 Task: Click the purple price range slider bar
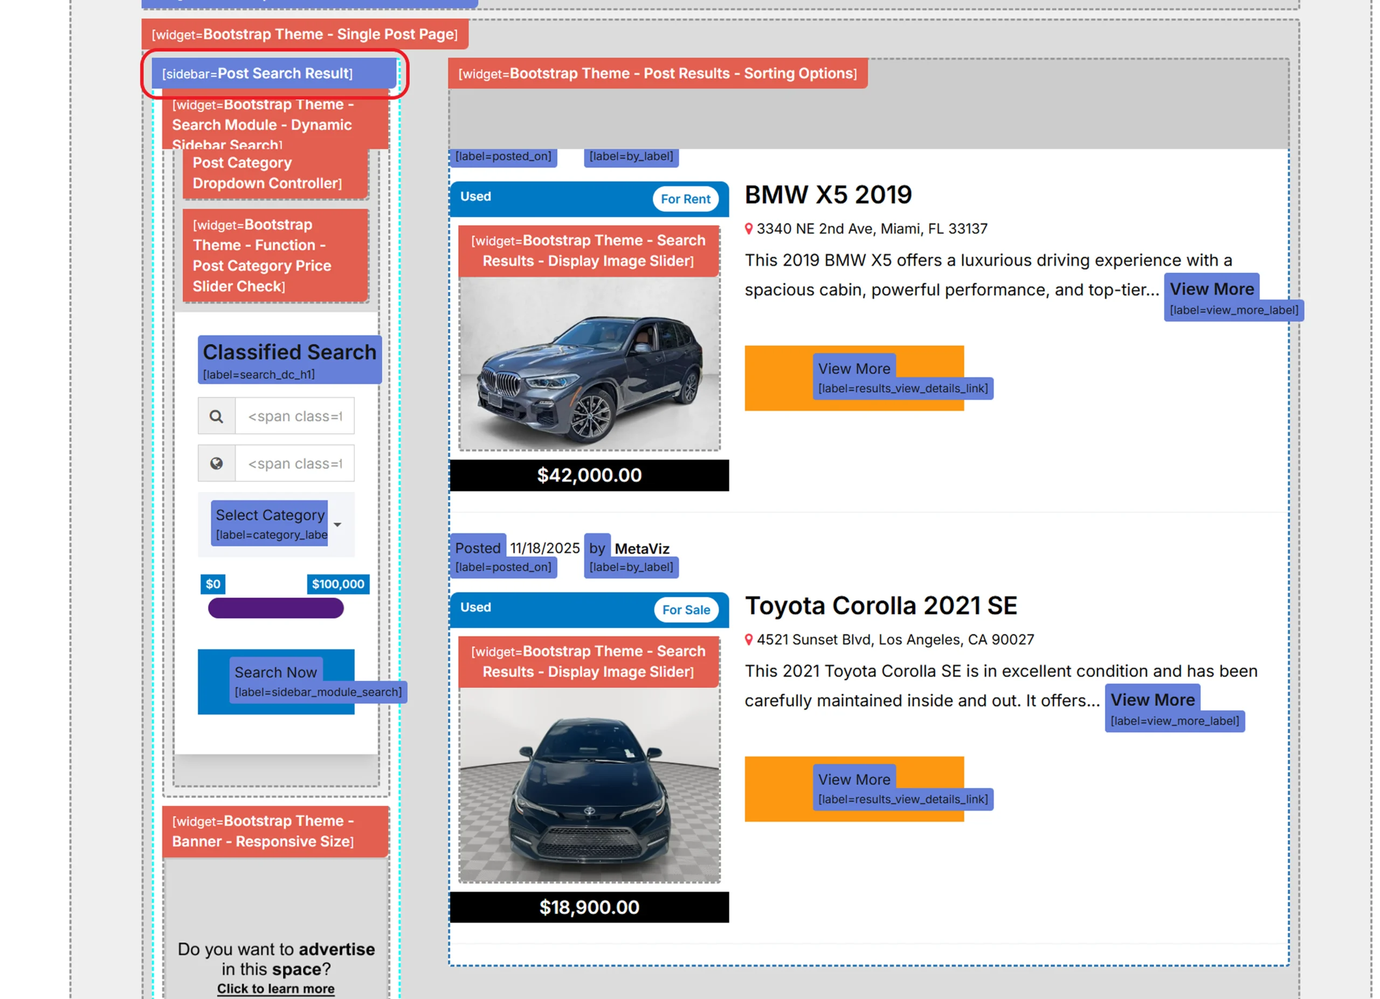click(x=275, y=608)
